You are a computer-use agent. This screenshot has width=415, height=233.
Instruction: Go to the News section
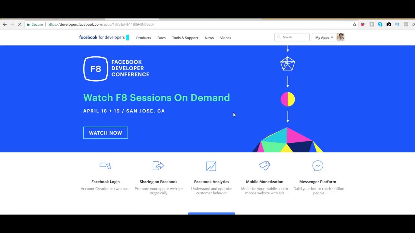tap(209, 38)
